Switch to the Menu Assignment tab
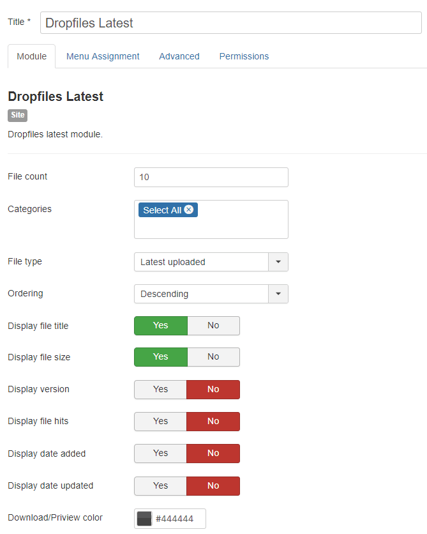 click(103, 56)
